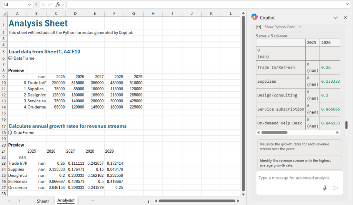
Task: Click the DataFrame icon in row 18
Action: (x=10, y=133)
